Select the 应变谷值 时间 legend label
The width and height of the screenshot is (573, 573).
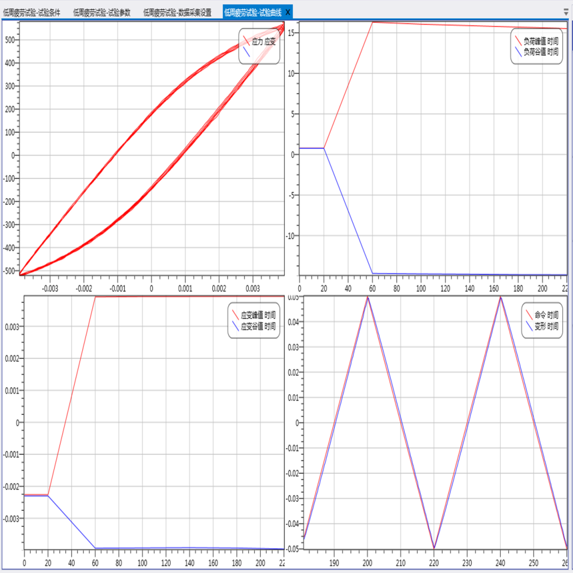(x=258, y=326)
